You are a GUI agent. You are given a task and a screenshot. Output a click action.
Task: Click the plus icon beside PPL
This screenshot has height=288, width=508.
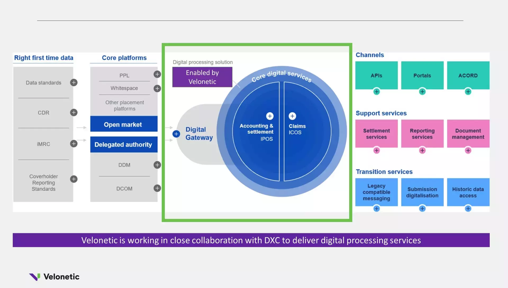(x=157, y=74)
